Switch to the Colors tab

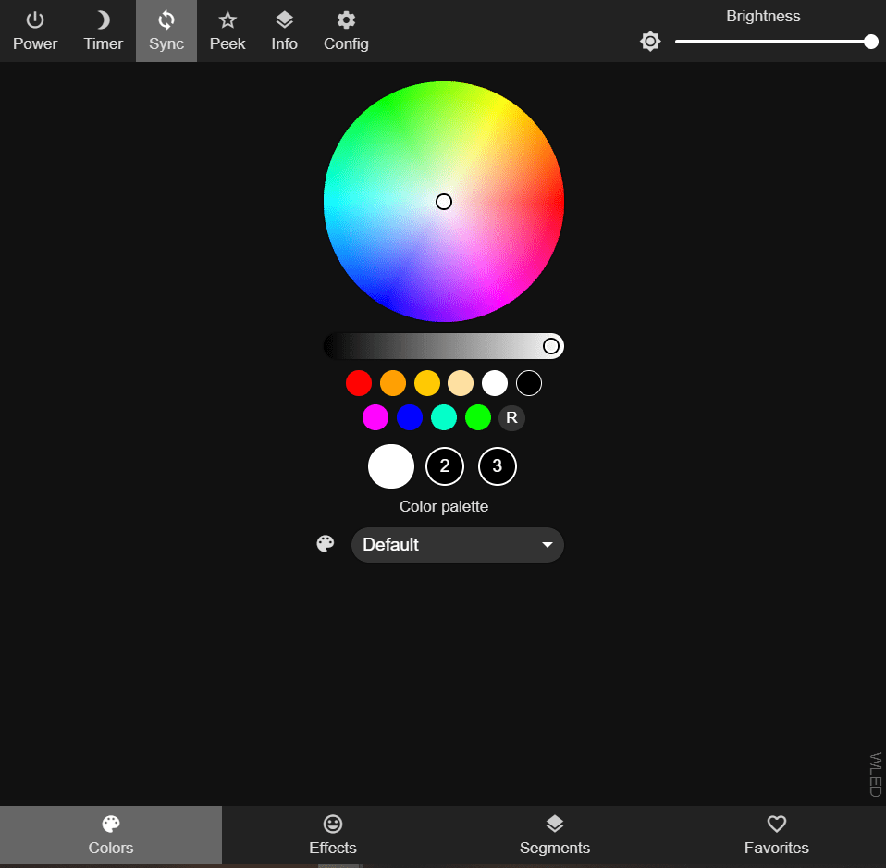(x=111, y=836)
